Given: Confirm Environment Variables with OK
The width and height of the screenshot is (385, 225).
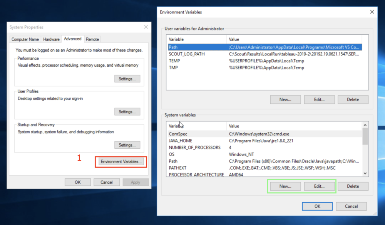Looking at the screenshot, I should point(317,207).
